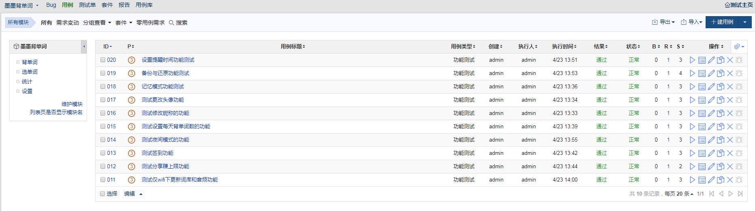
Task: Collapse the module sidebar with arrow
Action: (x=84, y=47)
